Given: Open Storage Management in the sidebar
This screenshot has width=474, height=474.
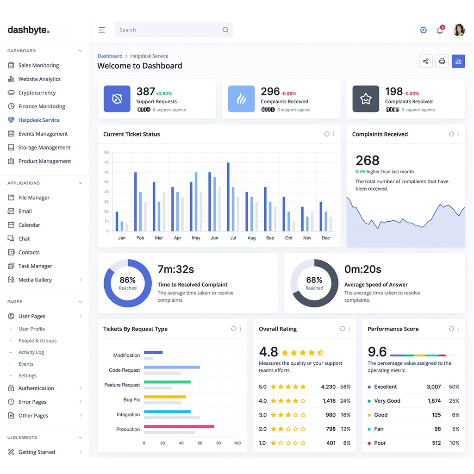Looking at the screenshot, I should coord(44,148).
